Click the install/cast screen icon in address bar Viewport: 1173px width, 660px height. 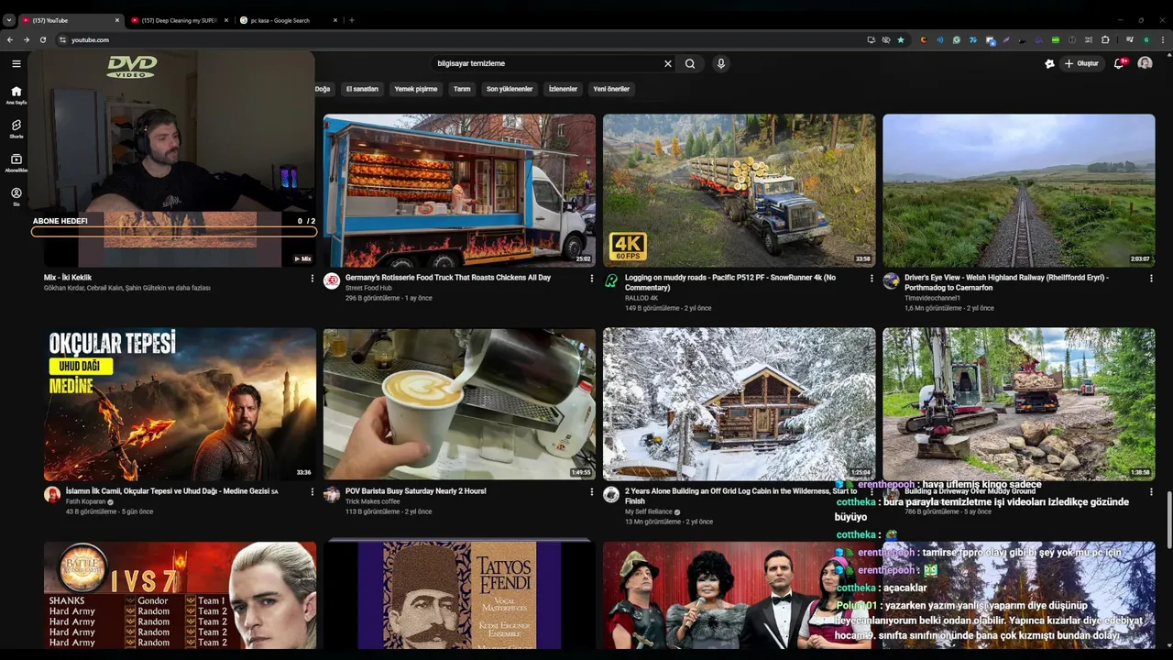[871, 39]
